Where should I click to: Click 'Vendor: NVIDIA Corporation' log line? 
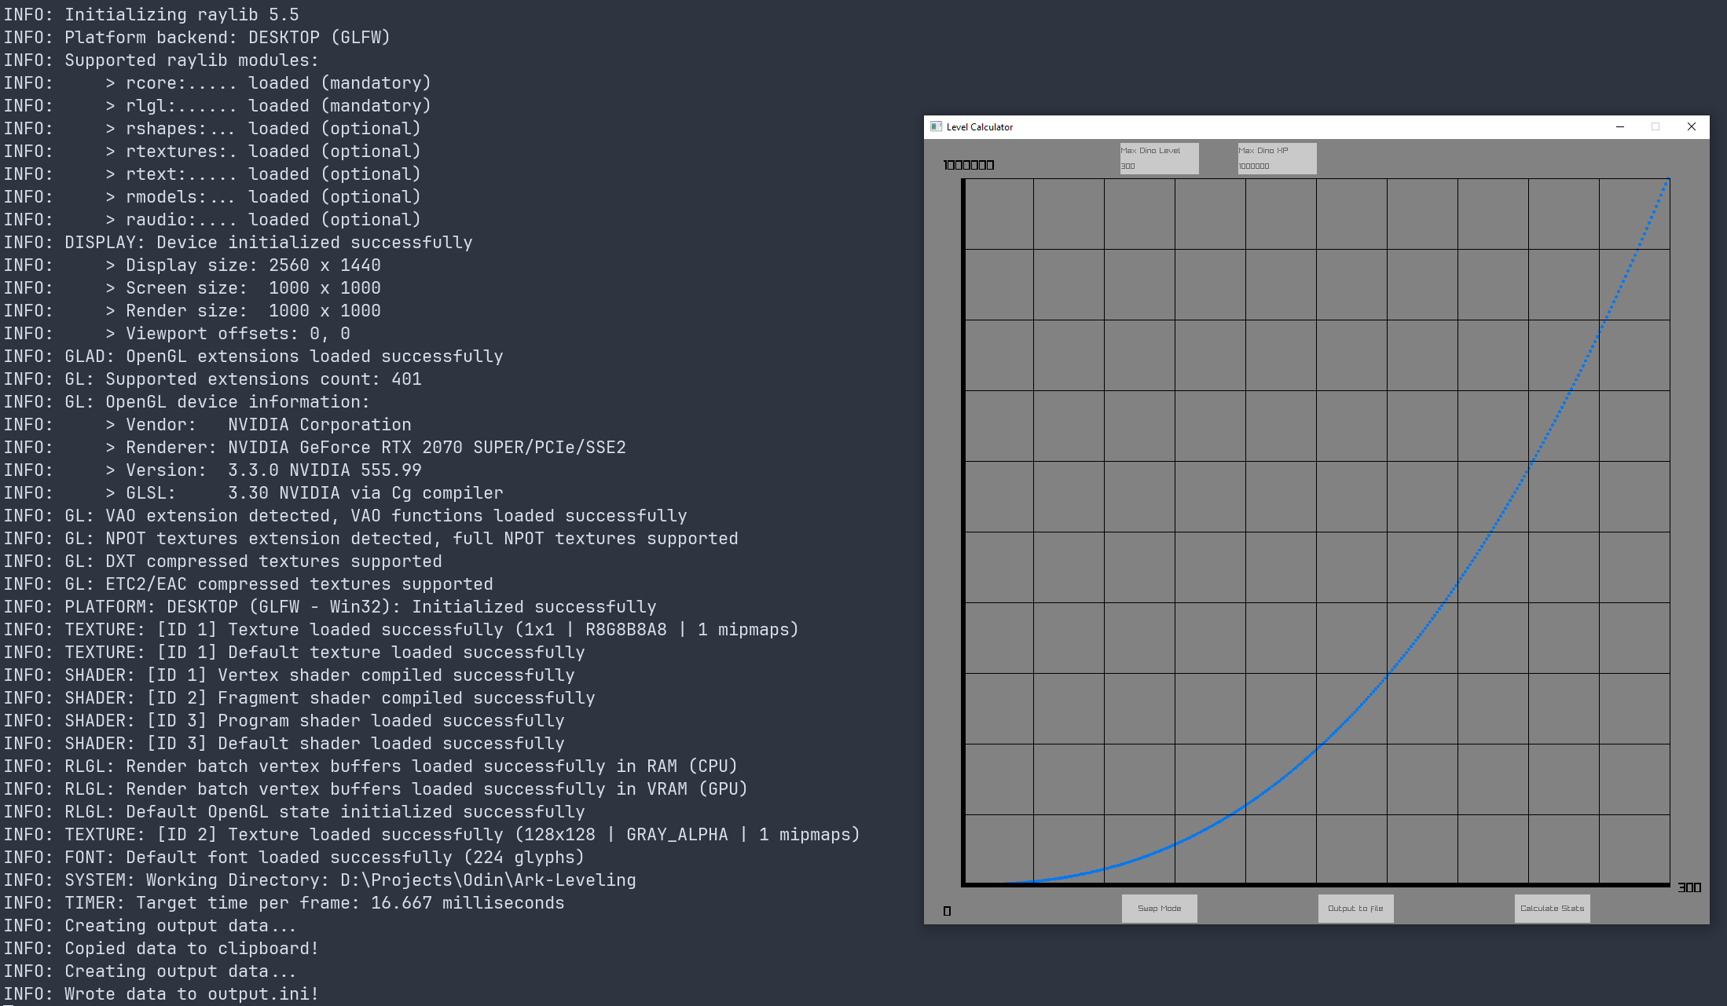[207, 425]
